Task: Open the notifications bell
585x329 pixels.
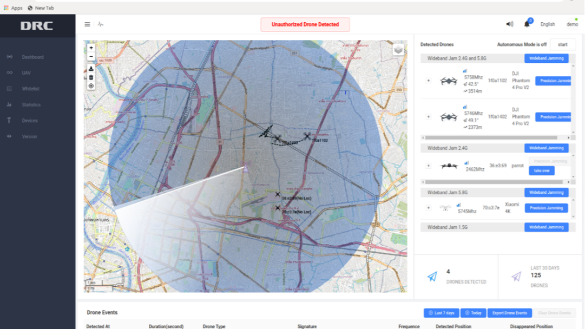Action: (x=527, y=24)
